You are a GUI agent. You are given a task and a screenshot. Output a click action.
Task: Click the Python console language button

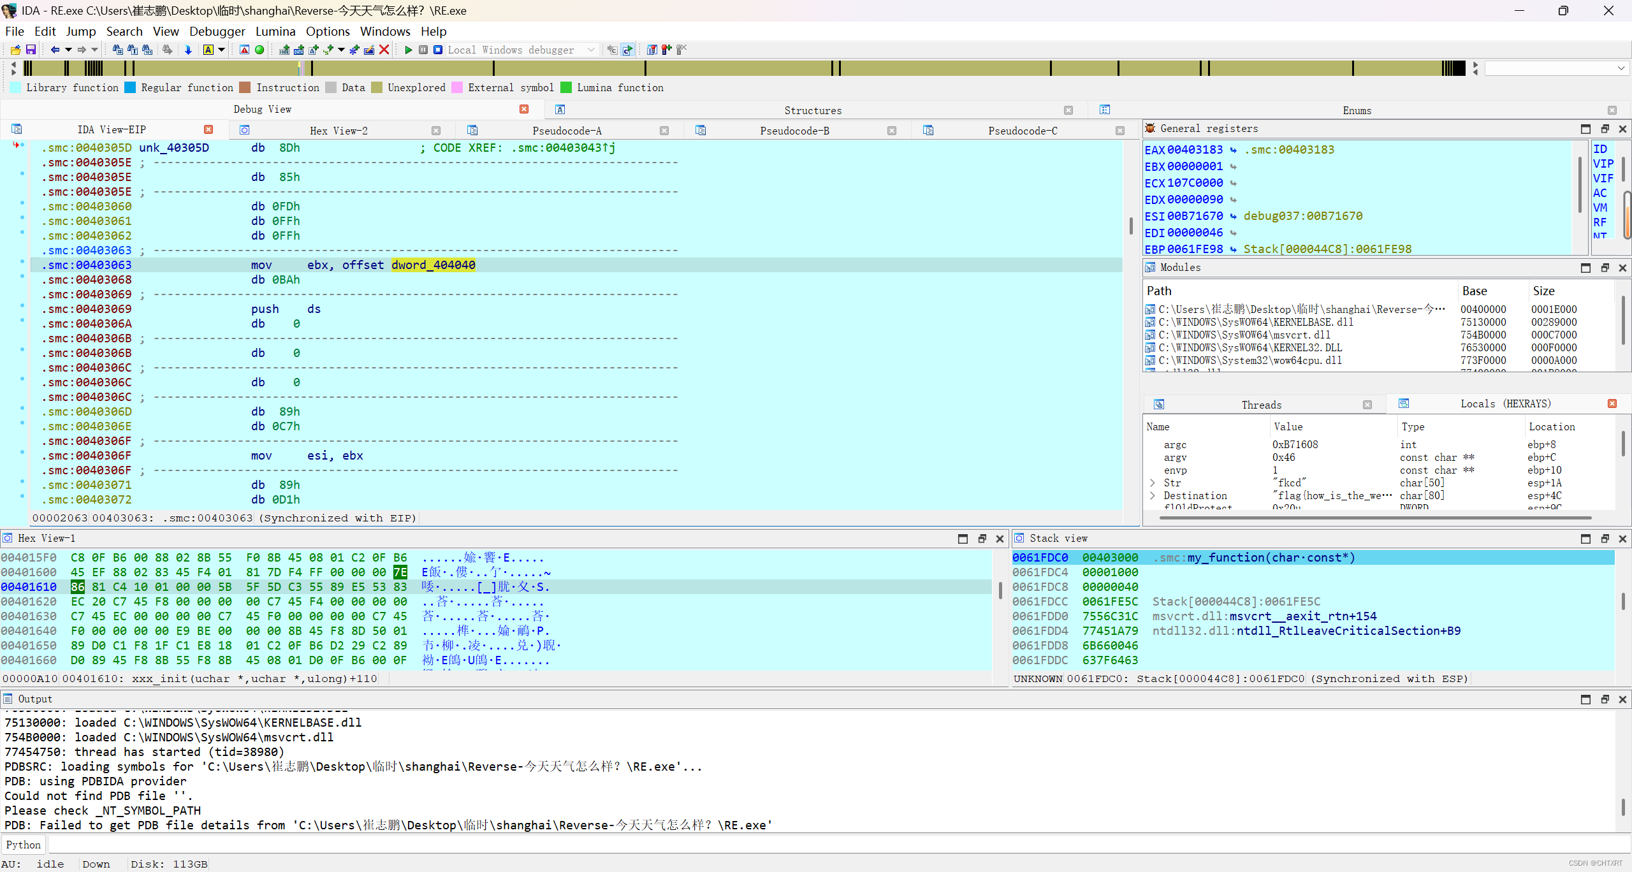pos(24,845)
